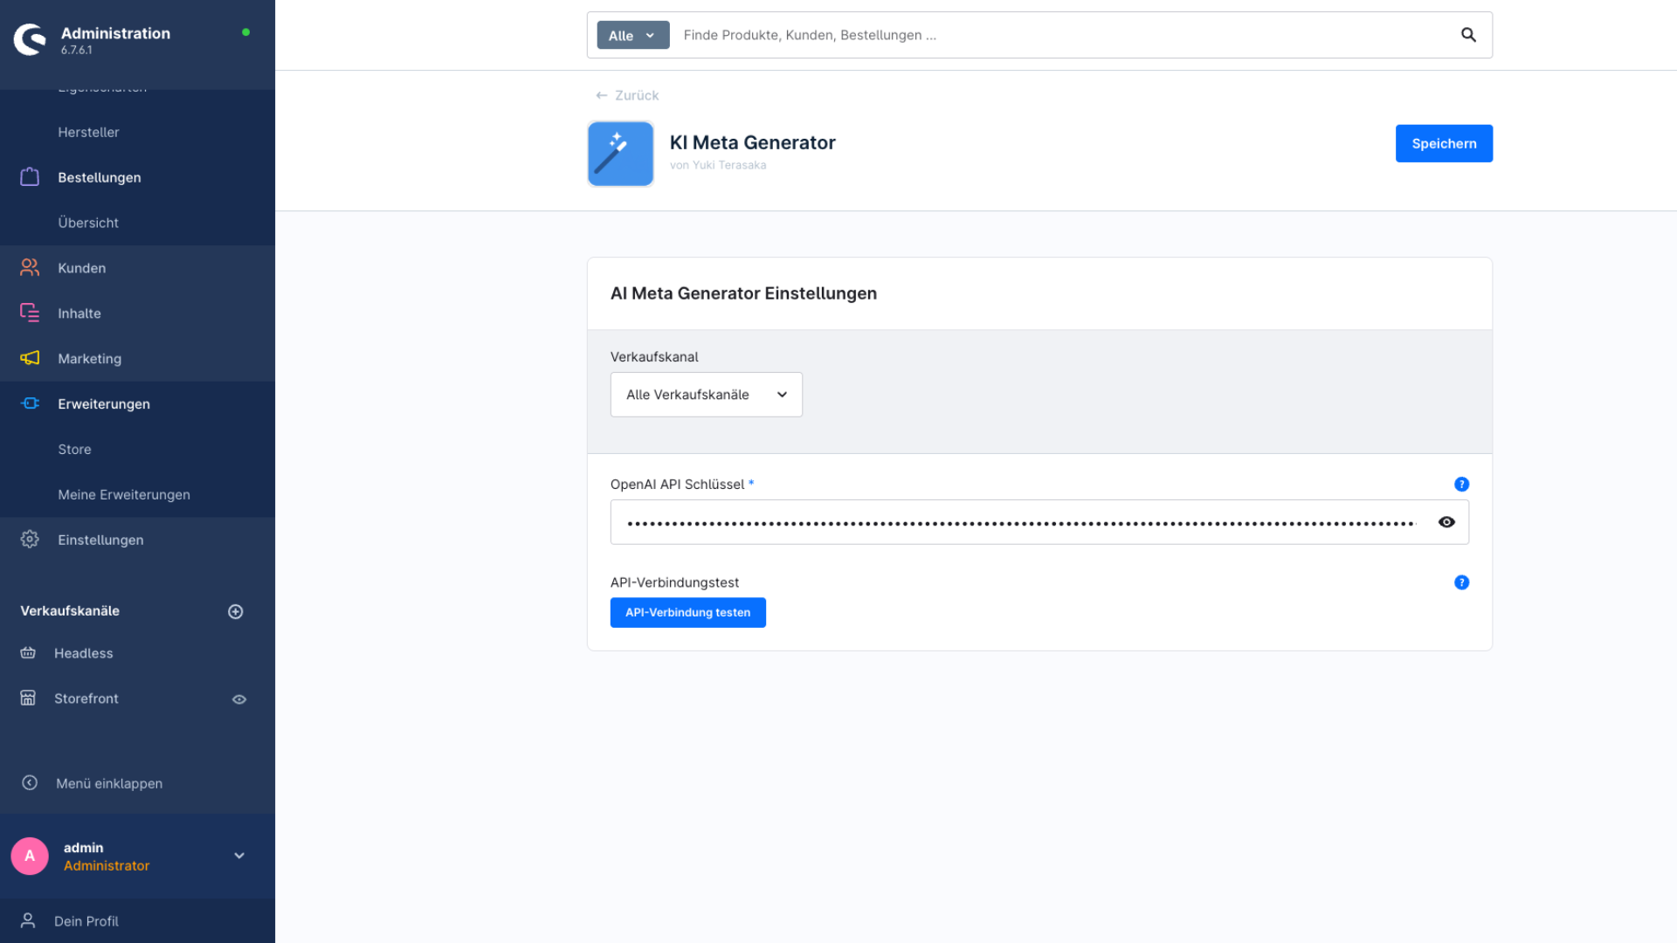Click the Kunden people icon
The height and width of the screenshot is (943, 1677).
30,268
